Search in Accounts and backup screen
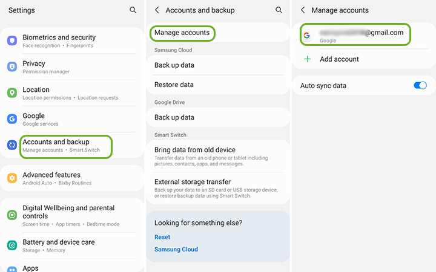 [x=279, y=10]
